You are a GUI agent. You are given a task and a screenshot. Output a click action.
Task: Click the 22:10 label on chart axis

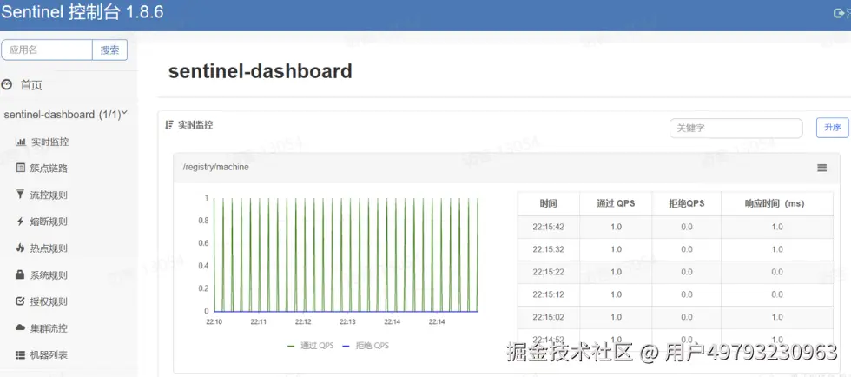pyautogui.click(x=214, y=321)
